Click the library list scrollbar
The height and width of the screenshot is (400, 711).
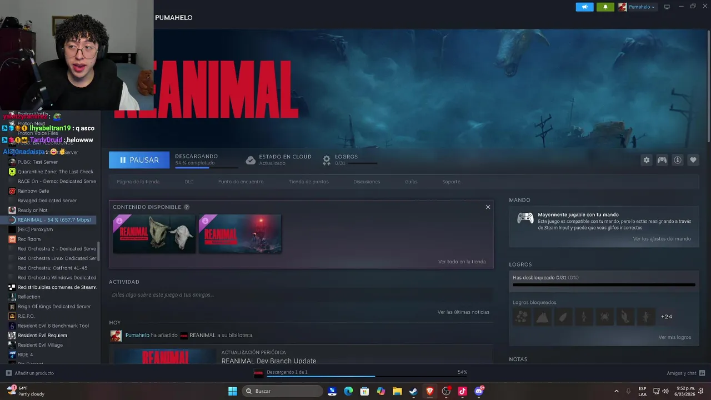point(99,251)
